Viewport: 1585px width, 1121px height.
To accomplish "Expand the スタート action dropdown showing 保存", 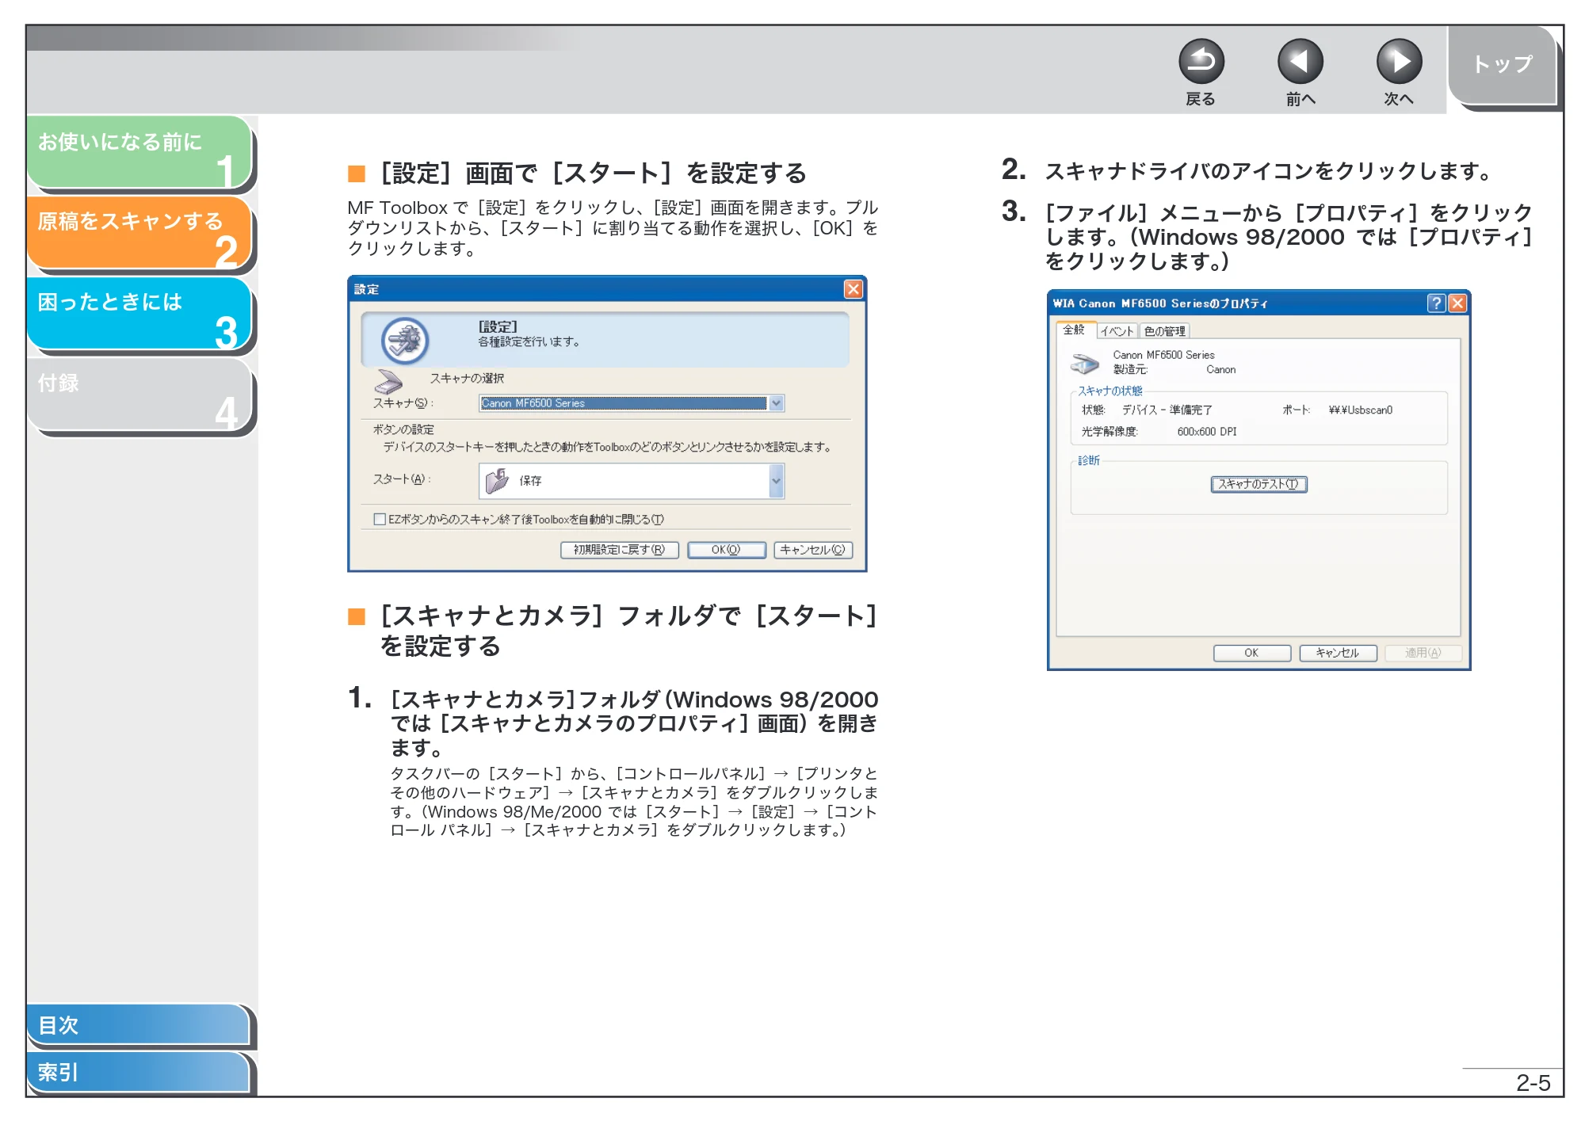I will [776, 481].
